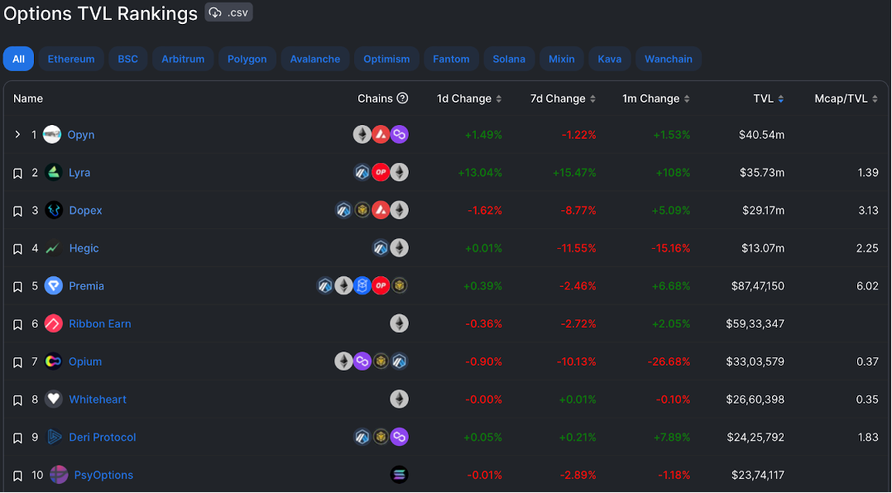Bookmark the Whiteheart protocol

pos(17,400)
